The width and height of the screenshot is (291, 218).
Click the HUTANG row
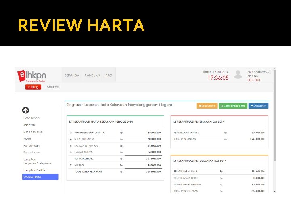click(x=116, y=165)
